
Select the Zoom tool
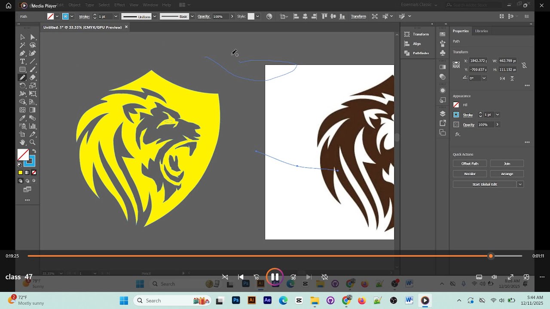(33, 142)
